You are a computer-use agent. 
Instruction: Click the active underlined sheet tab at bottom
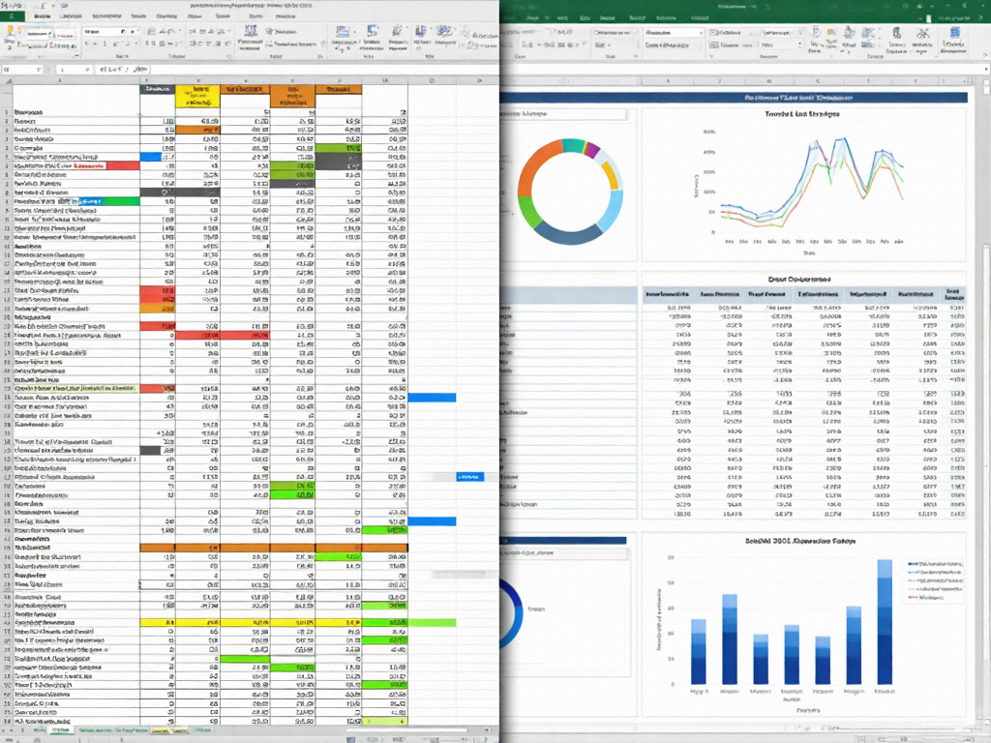[61, 730]
